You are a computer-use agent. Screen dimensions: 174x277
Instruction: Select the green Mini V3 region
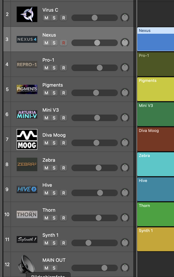[x=156, y=114]
